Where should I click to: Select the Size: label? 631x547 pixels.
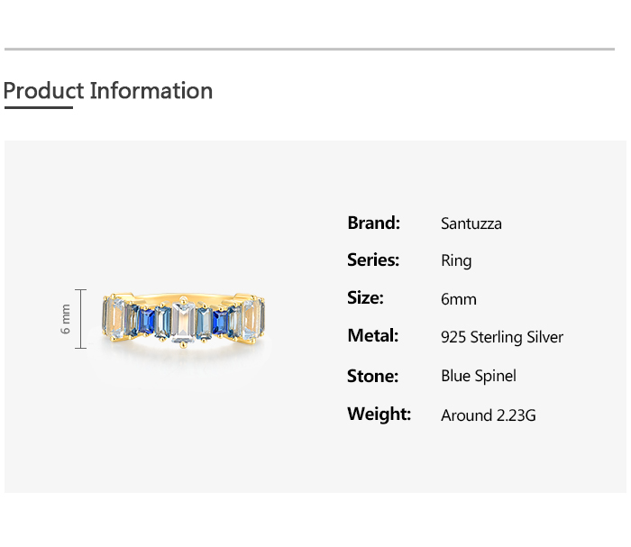(x=365, y=298)
